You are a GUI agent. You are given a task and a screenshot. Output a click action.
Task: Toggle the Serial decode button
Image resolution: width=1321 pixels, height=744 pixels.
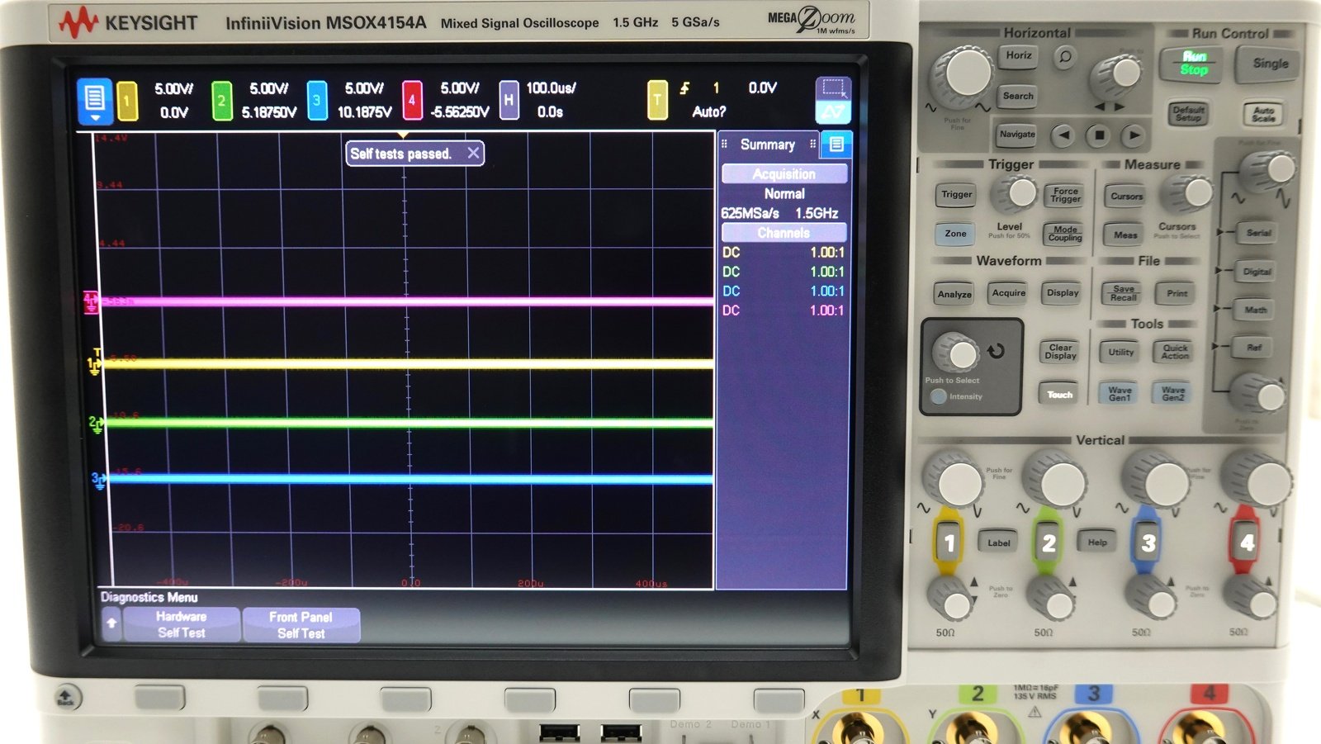1258,234
